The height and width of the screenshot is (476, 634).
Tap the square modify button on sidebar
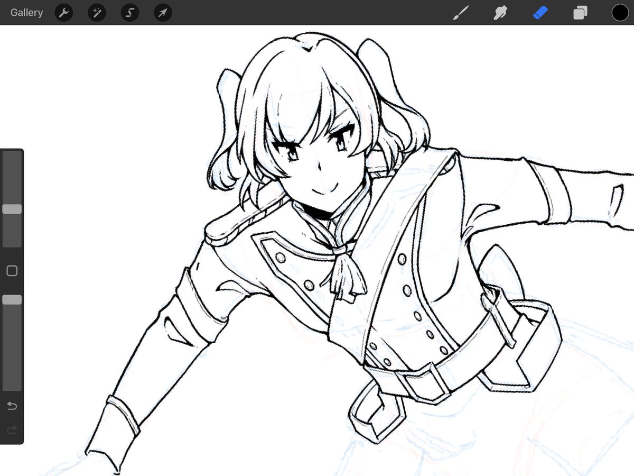pos(12,271)
